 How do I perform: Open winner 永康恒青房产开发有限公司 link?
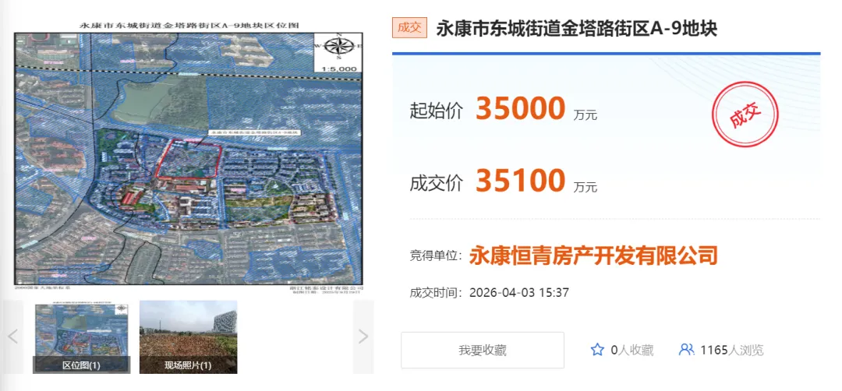593,255
